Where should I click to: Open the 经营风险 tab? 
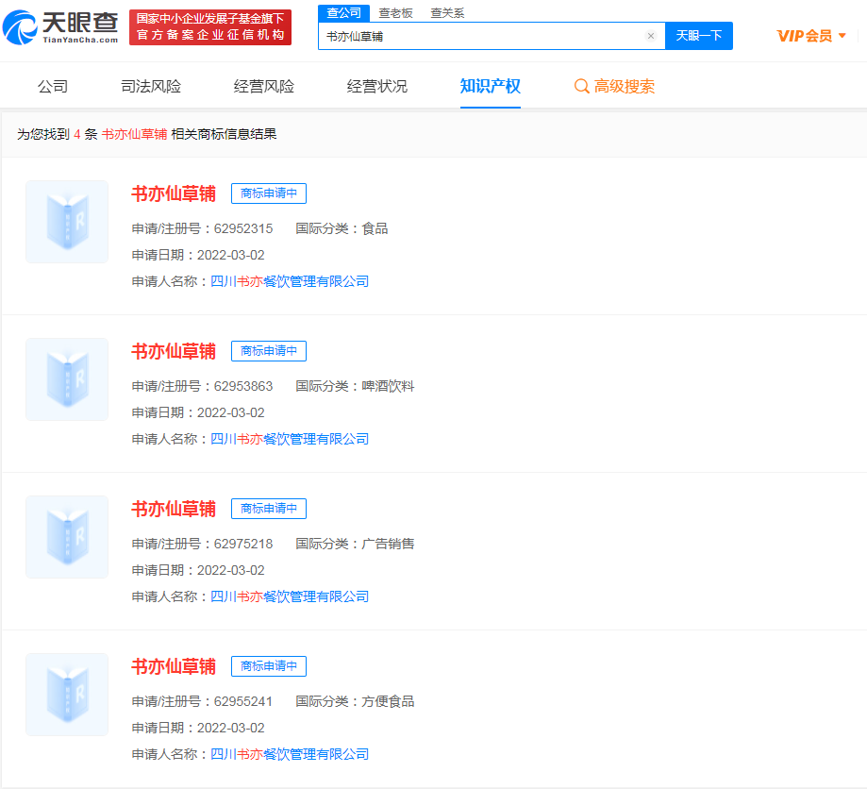(264, 86)
